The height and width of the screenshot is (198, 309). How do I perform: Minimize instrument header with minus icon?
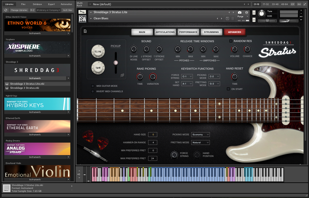(x=301, y=14)
